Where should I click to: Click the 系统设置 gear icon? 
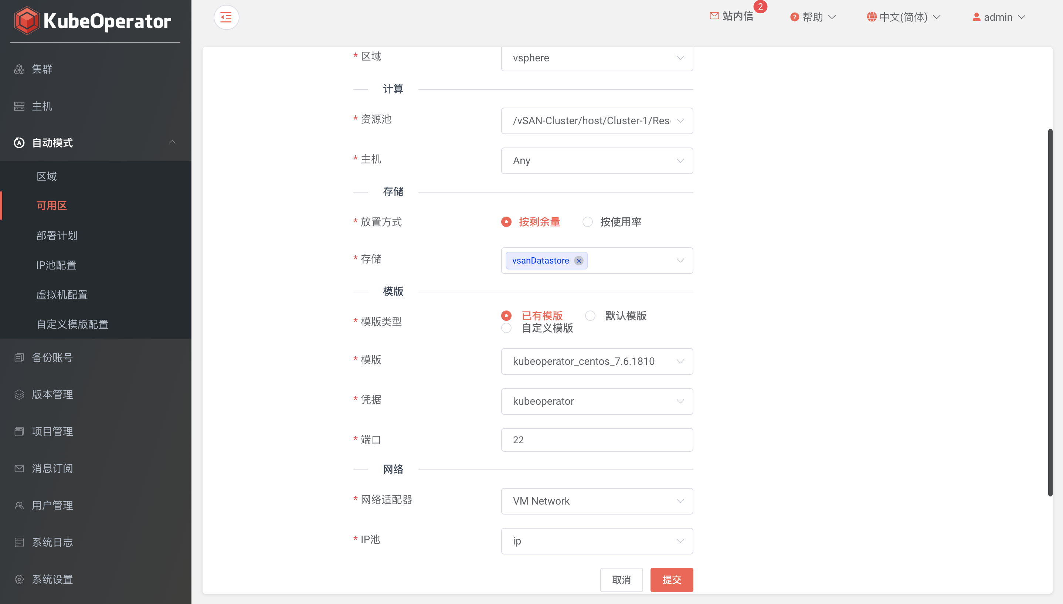tap(19, 579)
